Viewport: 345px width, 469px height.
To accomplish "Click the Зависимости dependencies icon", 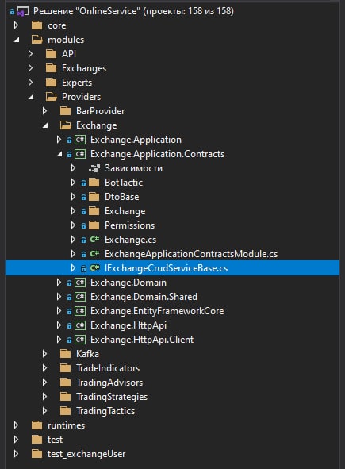I will point(94,168).
